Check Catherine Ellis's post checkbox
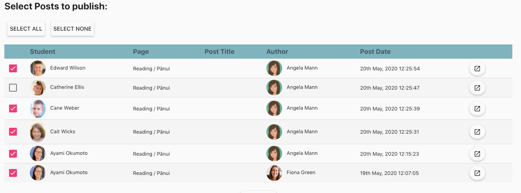Viewport: 521px width, 193px height. 13,88
